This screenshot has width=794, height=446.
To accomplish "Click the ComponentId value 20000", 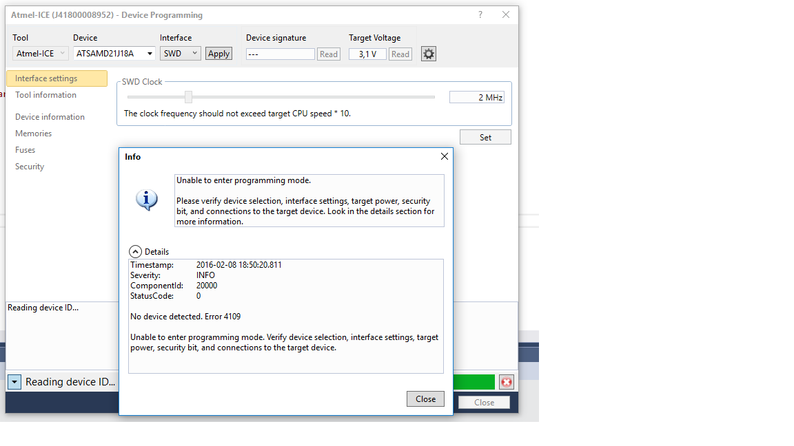I will [x=207, y=286].
